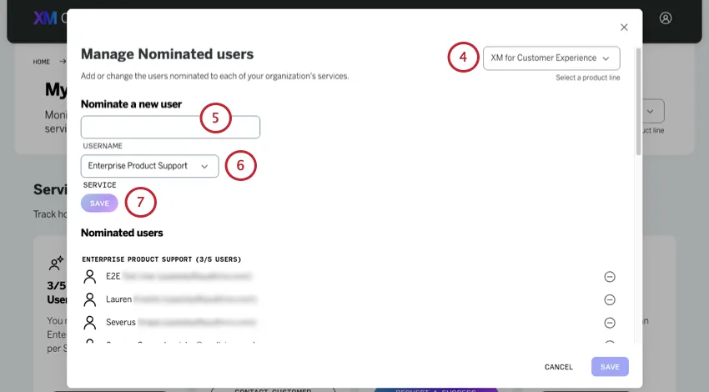Image resolution: width=709 pixels, height=392 pixels.
Task: Remove nominated user Severus
Action: coord(610,323)
